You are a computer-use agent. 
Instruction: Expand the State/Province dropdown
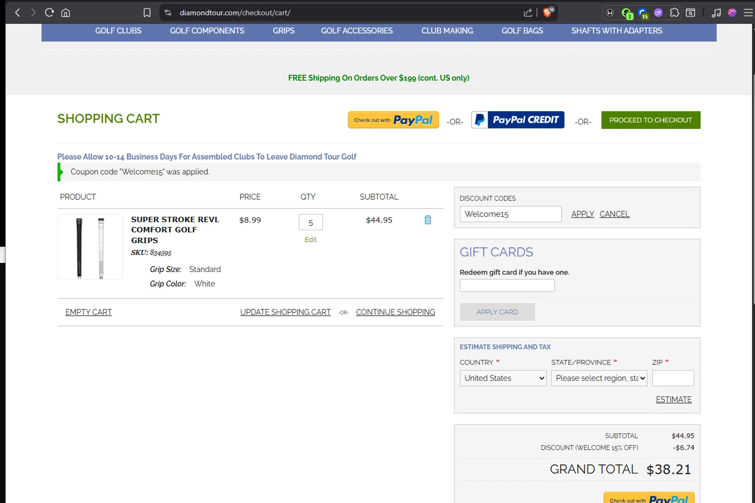pos(599,378)
